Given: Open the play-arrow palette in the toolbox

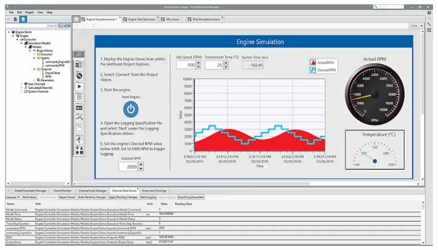Looking at the screenshot, I should [x=79, y=86].
